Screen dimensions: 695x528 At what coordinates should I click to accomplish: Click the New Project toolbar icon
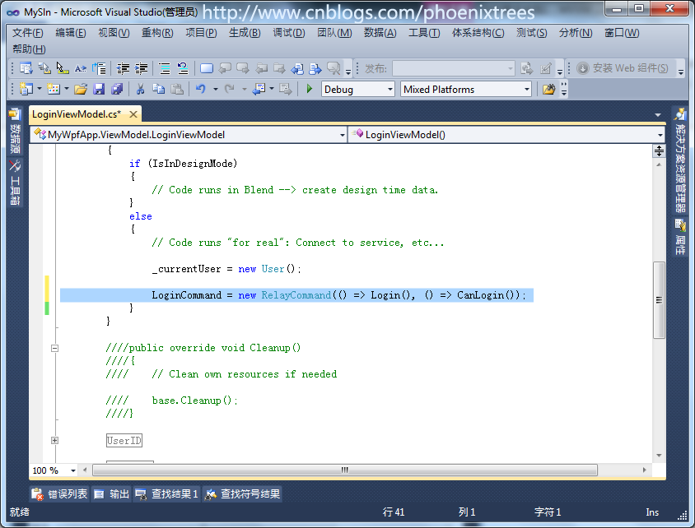(x=26, y=90)
